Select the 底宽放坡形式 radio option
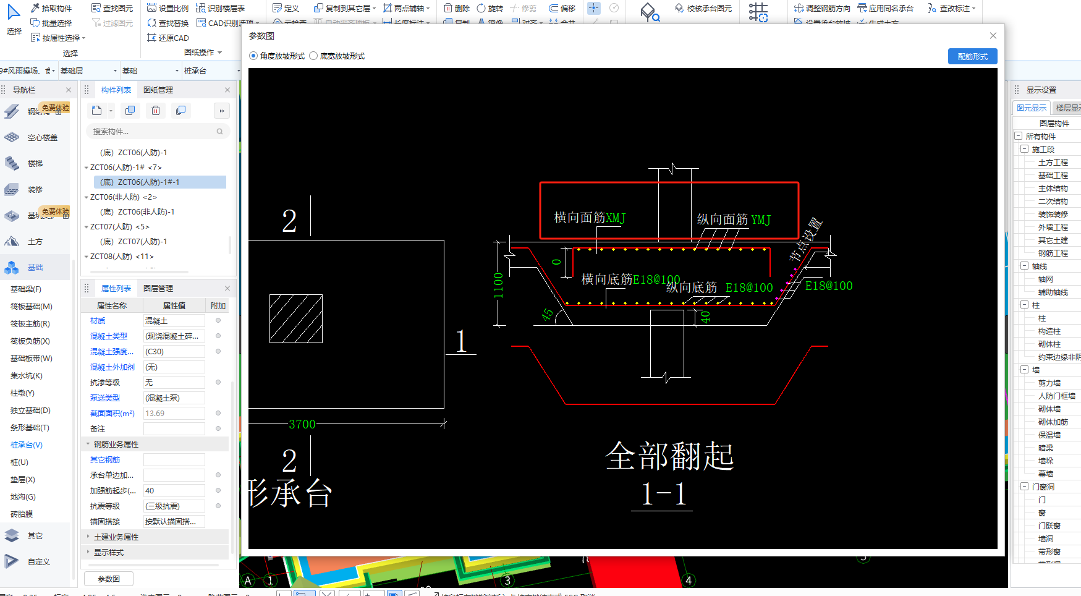 pos(337,56)
